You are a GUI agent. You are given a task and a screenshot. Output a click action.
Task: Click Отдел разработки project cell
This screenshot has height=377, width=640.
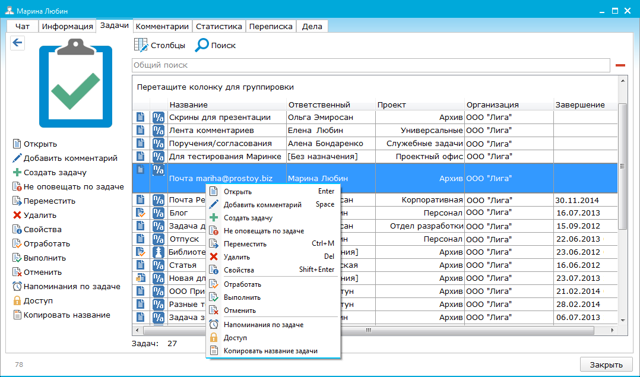coord(420,226)
